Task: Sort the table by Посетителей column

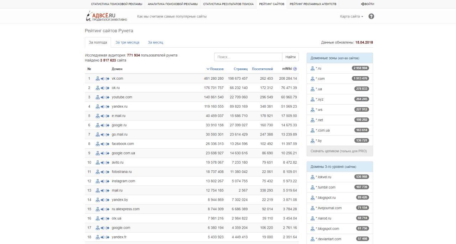Action: 262,69
